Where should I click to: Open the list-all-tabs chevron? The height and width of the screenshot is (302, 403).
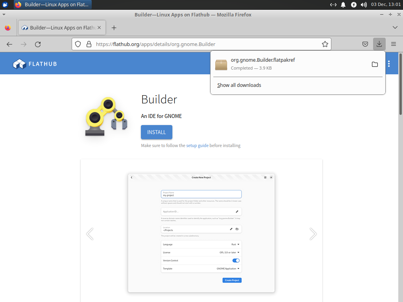click(x=395, y=28)
